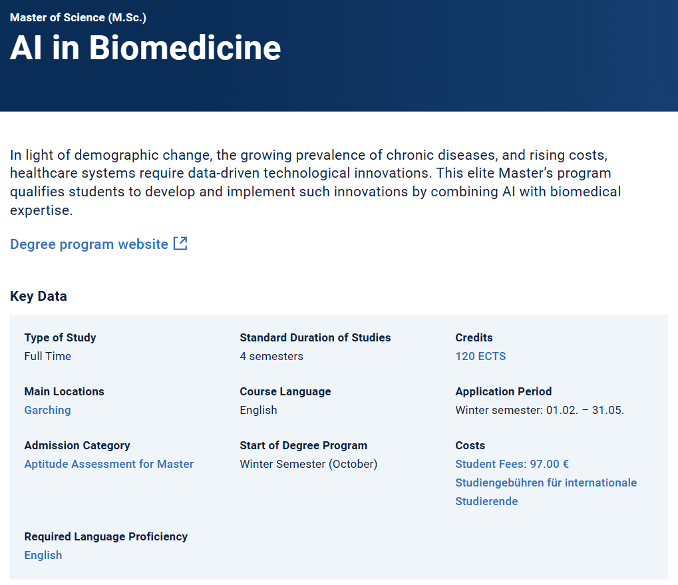This screenshot has height=585, width=678.
Task: Click the Costs label heading
Action: (x=470, y=445)
